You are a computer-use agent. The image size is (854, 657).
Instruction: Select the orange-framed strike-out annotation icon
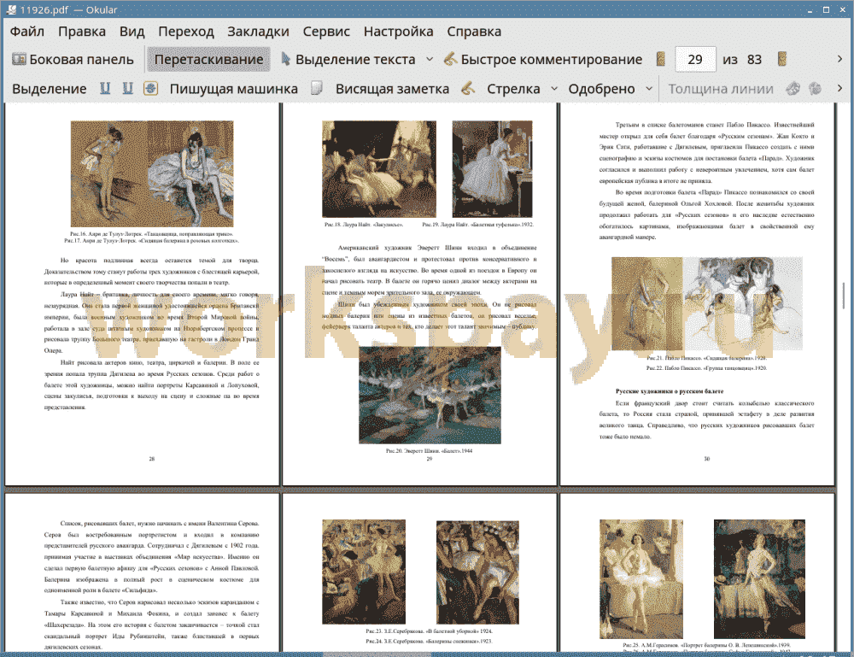[151, 88]
